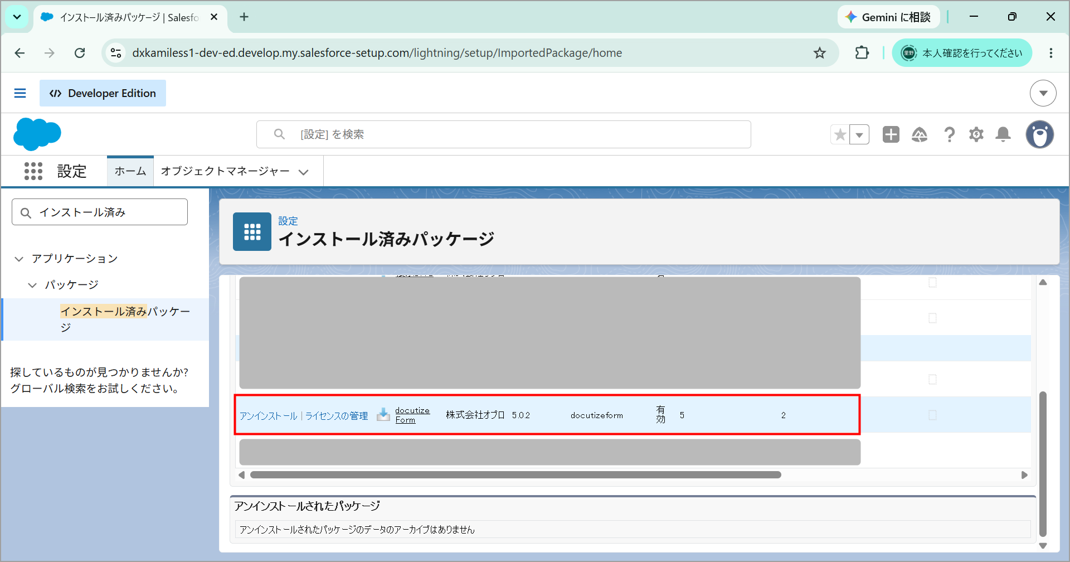Click the sidebar quick find field
This screenshot has height=562, width=1070.
coord(100,212)
